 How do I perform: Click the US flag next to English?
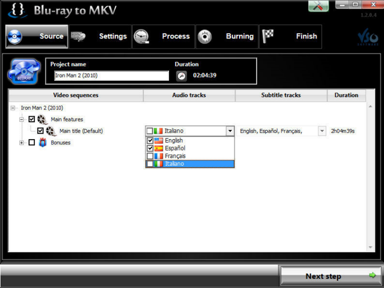tap(159, 141)
